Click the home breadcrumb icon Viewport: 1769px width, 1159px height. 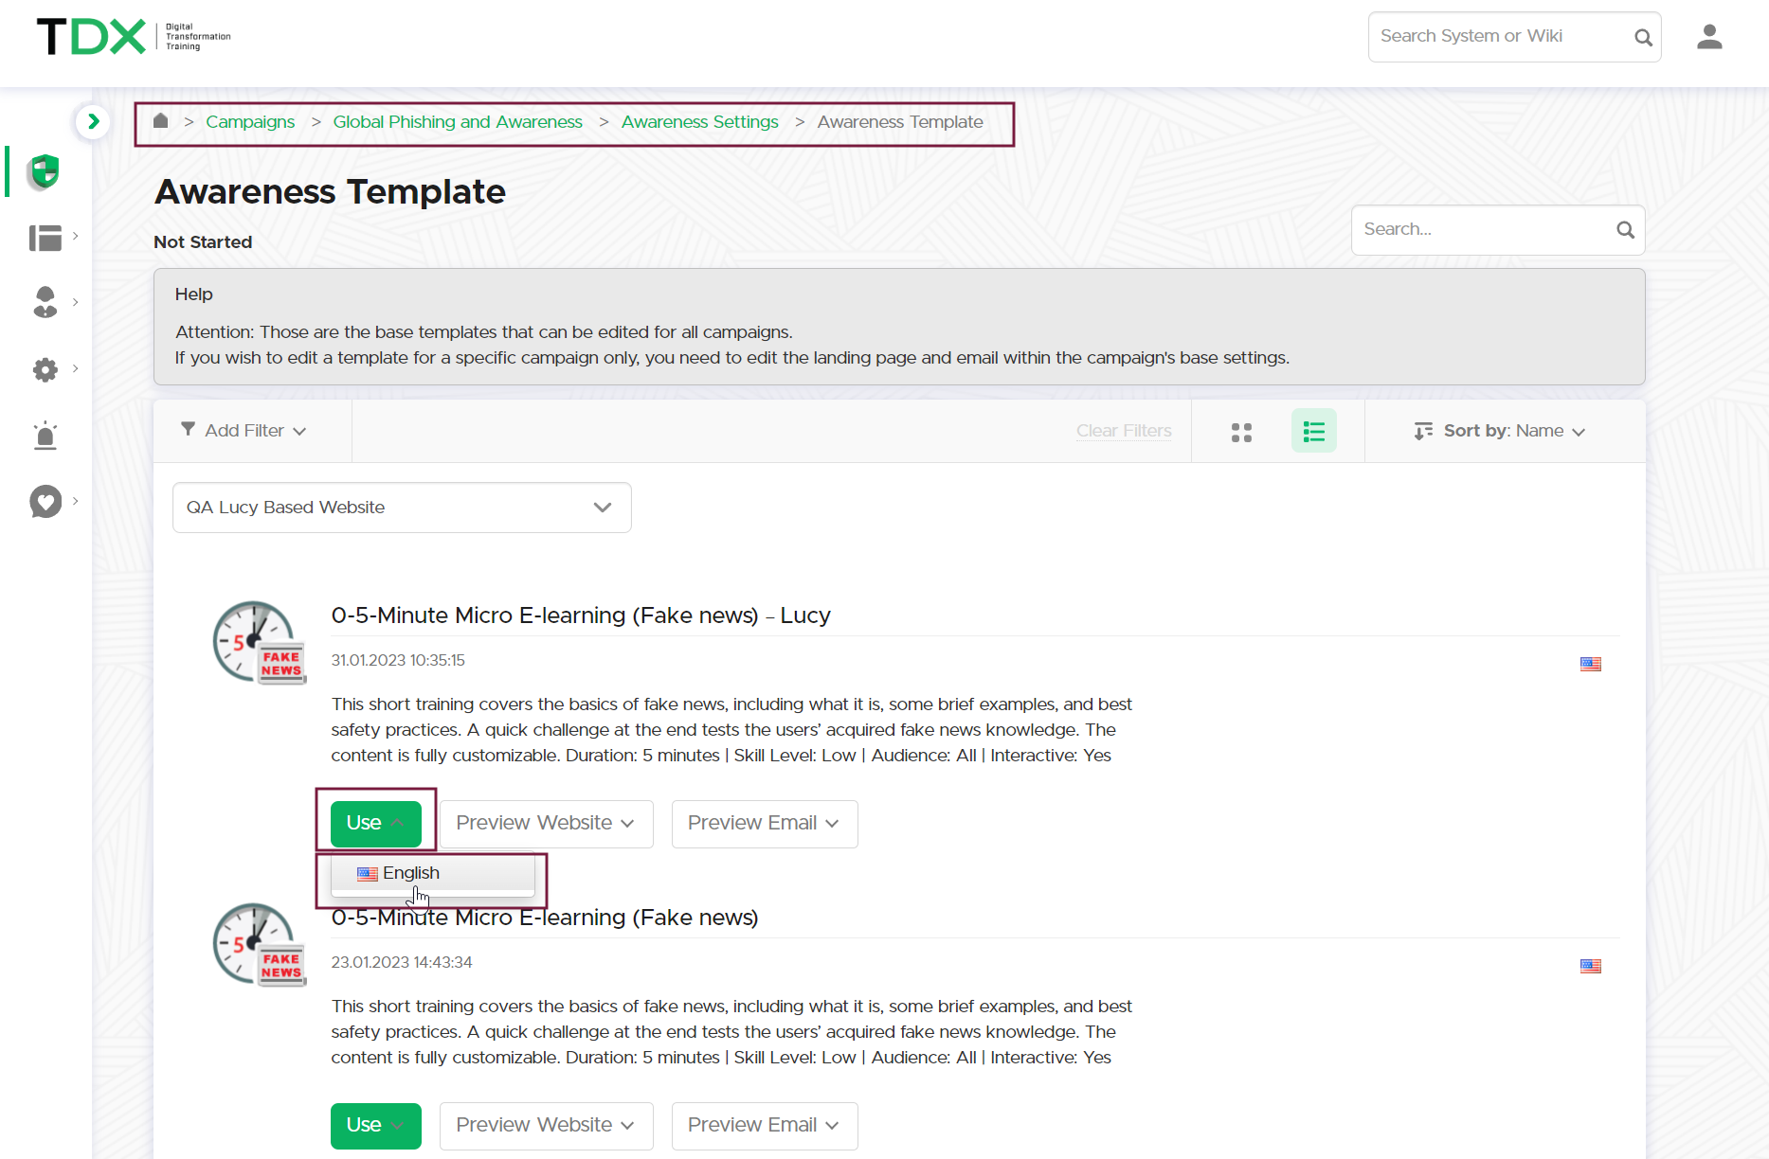[x=161, y=121]
